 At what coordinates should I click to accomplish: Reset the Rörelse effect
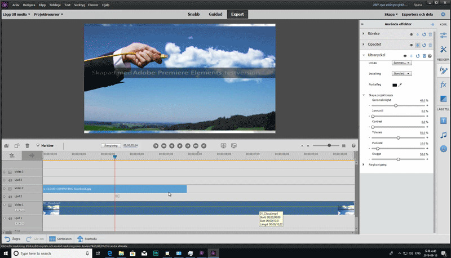(x=424, y=34)
